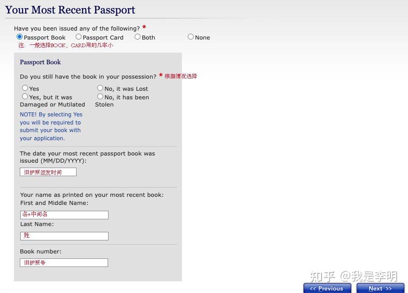Choose None for issued passports
This screenshot has height=293, width=408.
tap(191, 37)
